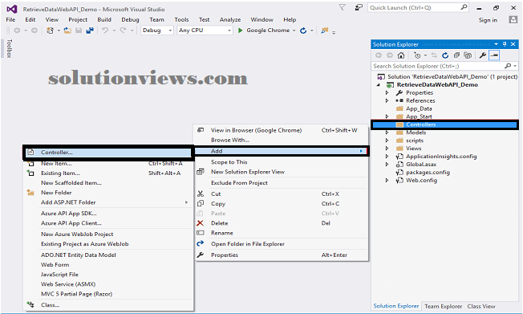
Task: Click the Visual Studio logo icon
Action: pyautogui.click(x=12, y=9)
